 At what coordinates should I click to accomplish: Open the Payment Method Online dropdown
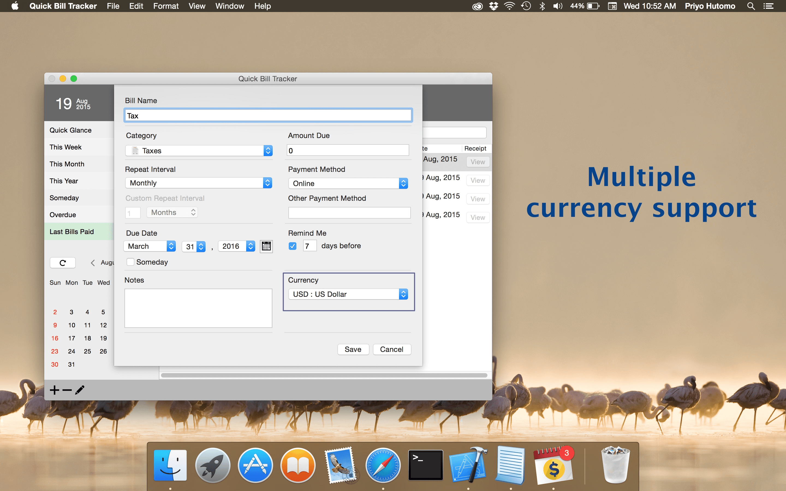(x=348, y=184)
